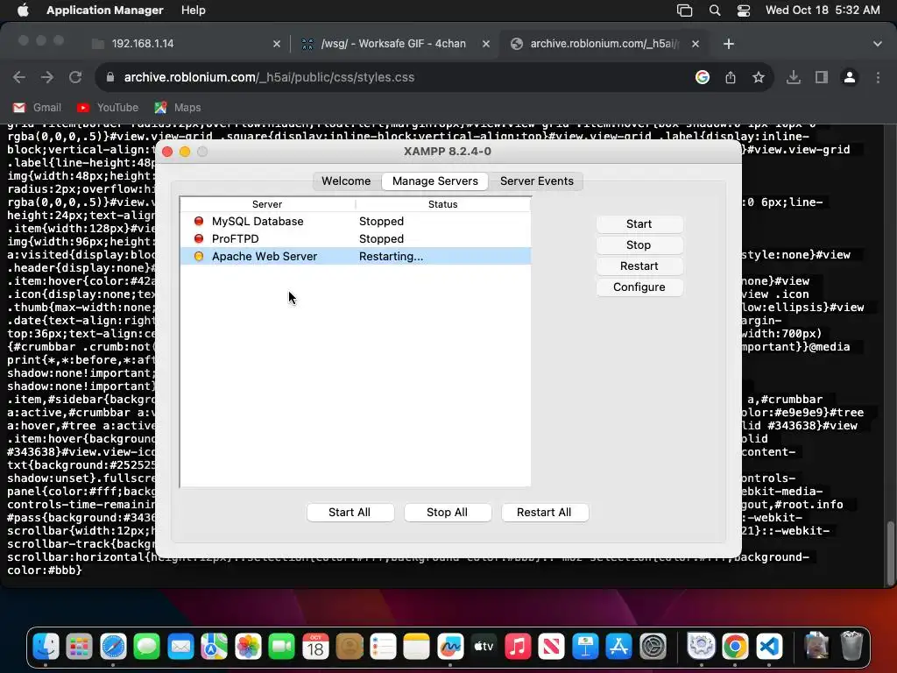
Task: Click the Chrome share page icon
Action: tap(731, 77)
